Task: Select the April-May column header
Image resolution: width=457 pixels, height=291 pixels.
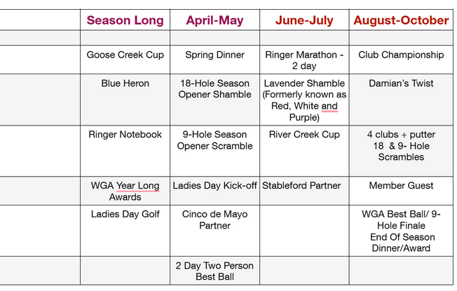Action: tap(214, 20)
